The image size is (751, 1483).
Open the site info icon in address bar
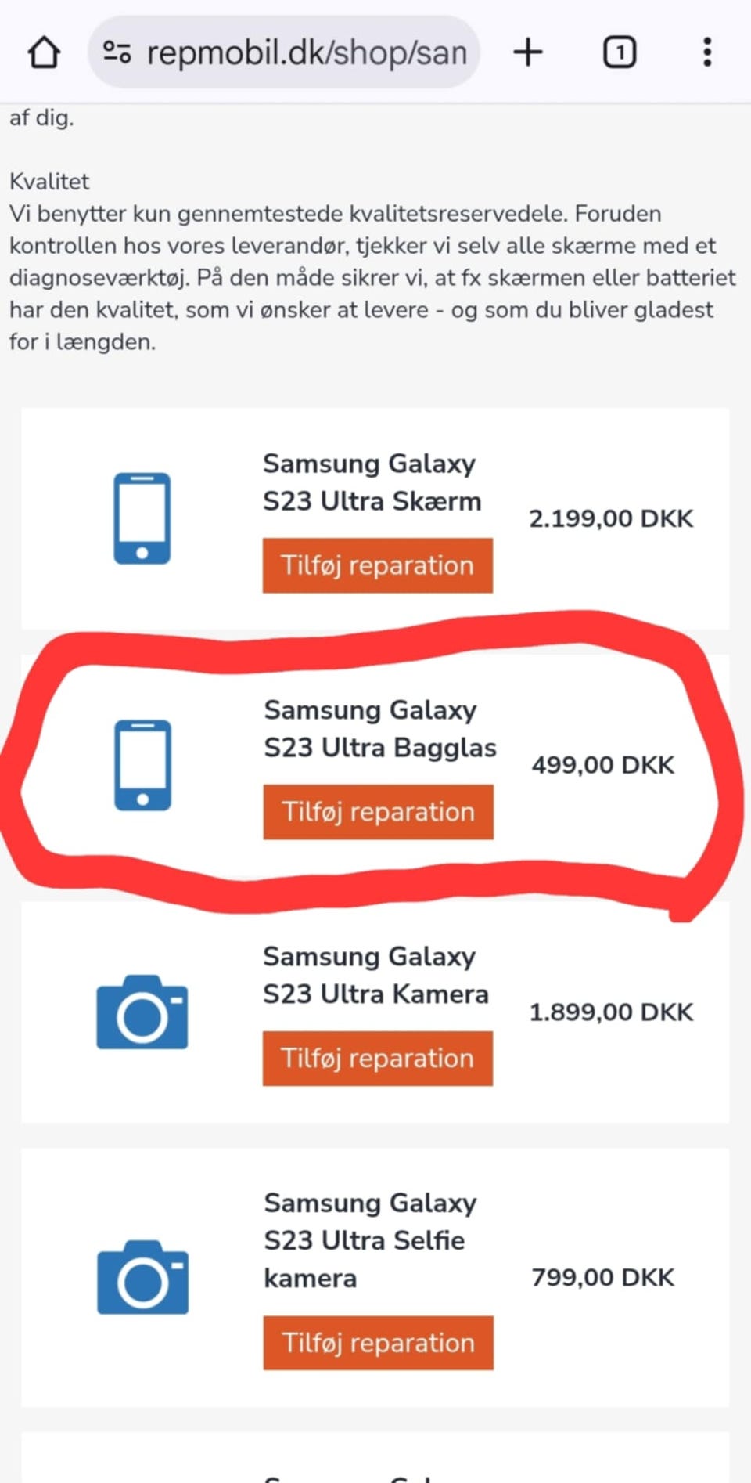(x=117, y=52)
